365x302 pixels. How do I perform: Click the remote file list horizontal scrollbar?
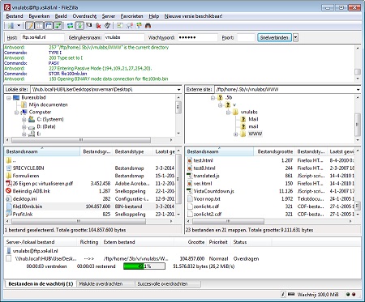pos(228,221)
